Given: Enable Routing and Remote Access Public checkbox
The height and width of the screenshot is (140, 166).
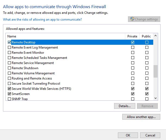Looking at the screenshot, I should 147,78.
